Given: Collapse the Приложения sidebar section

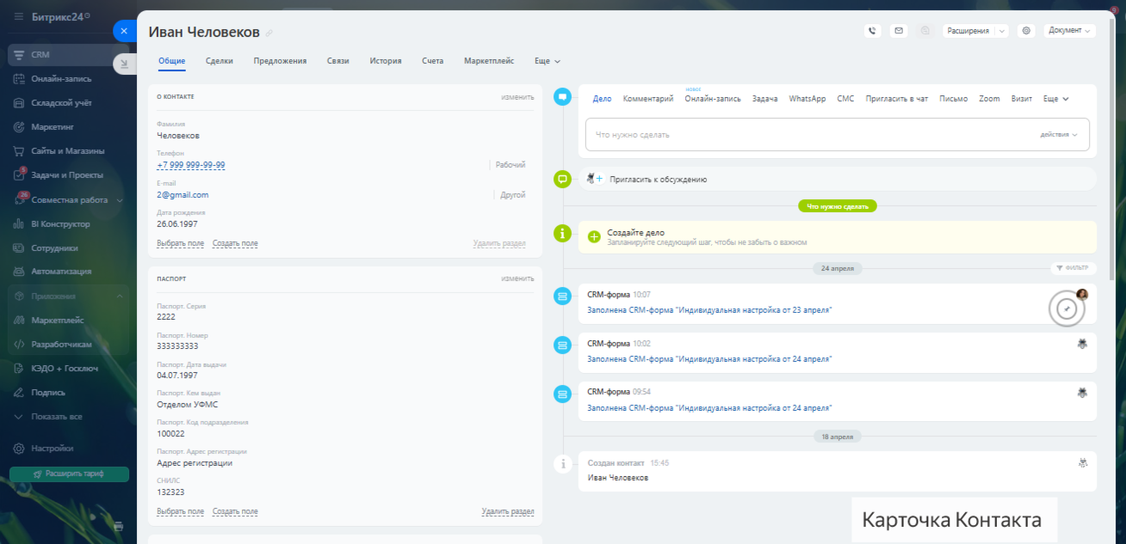Looking at the screenshot, I should coord(120,296).
